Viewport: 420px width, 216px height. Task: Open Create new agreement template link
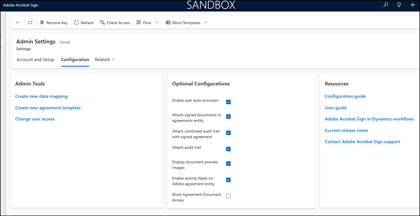point(48,108)
